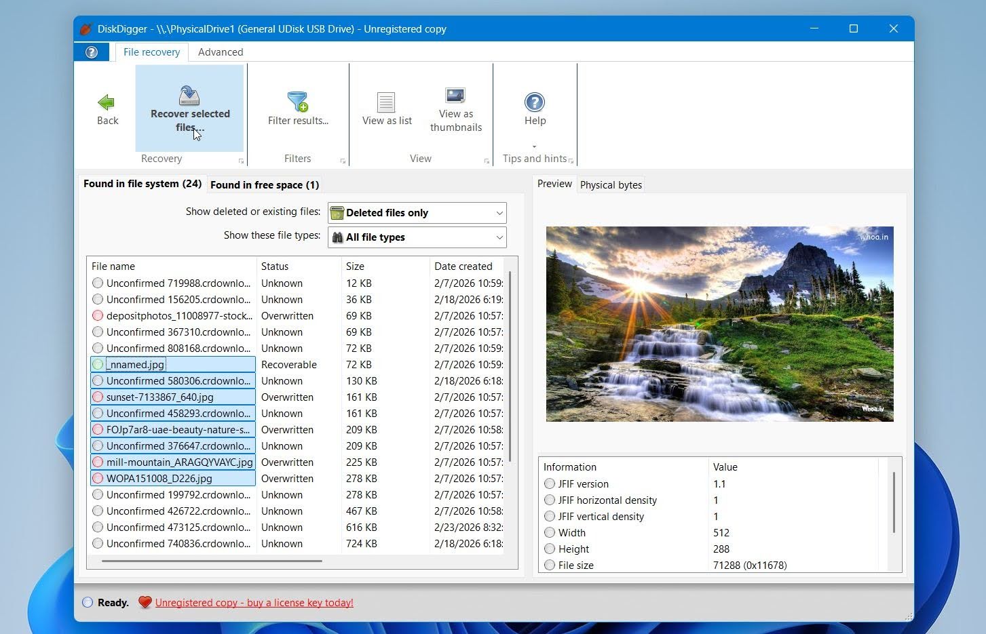The image size is (986, 634).
Task: Click red status circle of WOPA151008_D226.jpg
Action: coord(98,479)
